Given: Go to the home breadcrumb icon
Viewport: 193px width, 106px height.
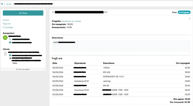Looking at the screenshot, I should coord(2,4).
